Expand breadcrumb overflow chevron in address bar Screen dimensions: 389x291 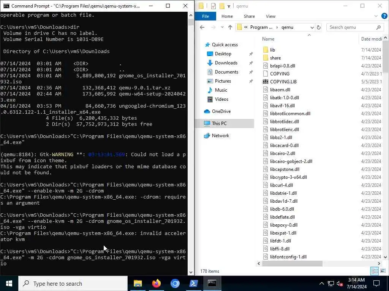[x=246, y=27]
